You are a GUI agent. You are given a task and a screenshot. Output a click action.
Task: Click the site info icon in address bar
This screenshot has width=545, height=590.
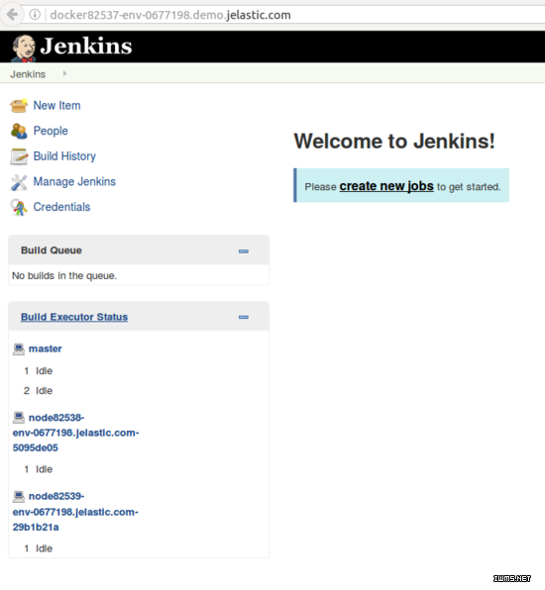[x=35, y=15]
